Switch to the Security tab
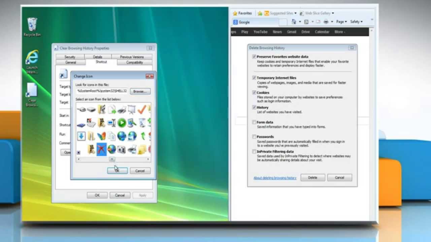 70,57
